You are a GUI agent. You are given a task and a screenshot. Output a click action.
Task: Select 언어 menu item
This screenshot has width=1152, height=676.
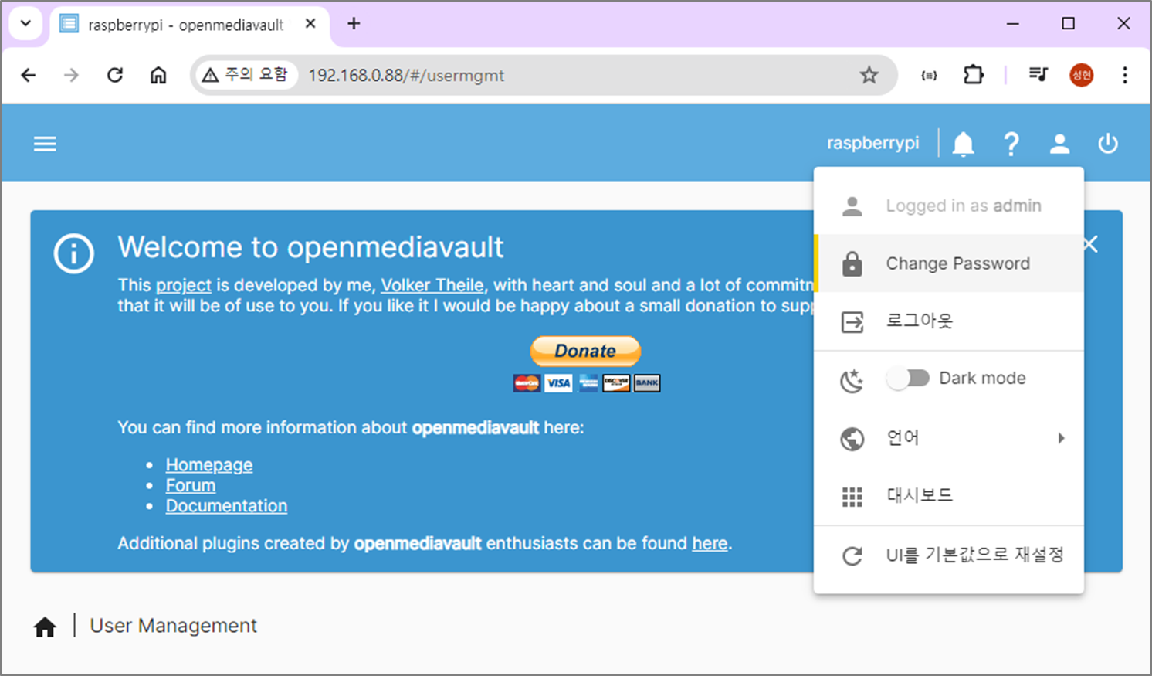click(950, 438)
